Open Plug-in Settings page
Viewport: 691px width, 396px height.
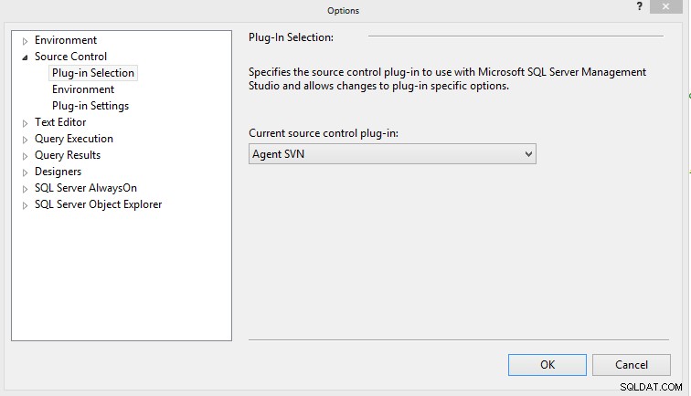tap(90, 106)
